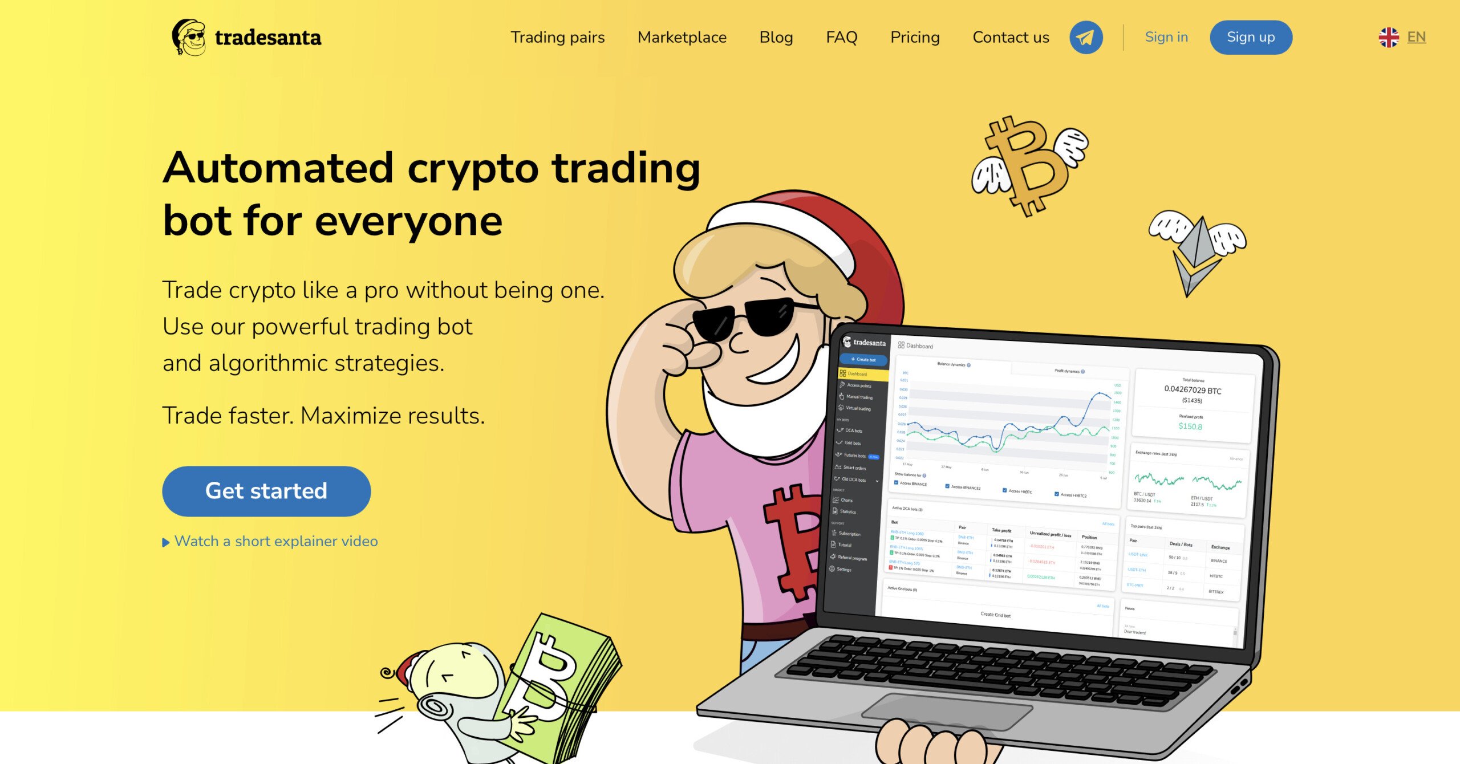Expand the FAQ navigation item
Image resolution: width=1460 pixels, height=764 pixels.
tap(841, 36)
